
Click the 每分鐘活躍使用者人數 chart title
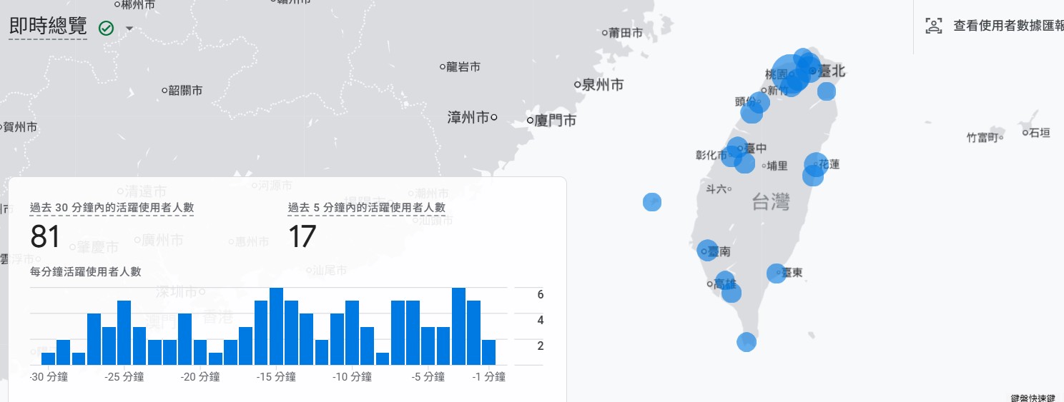pos(86,271)
